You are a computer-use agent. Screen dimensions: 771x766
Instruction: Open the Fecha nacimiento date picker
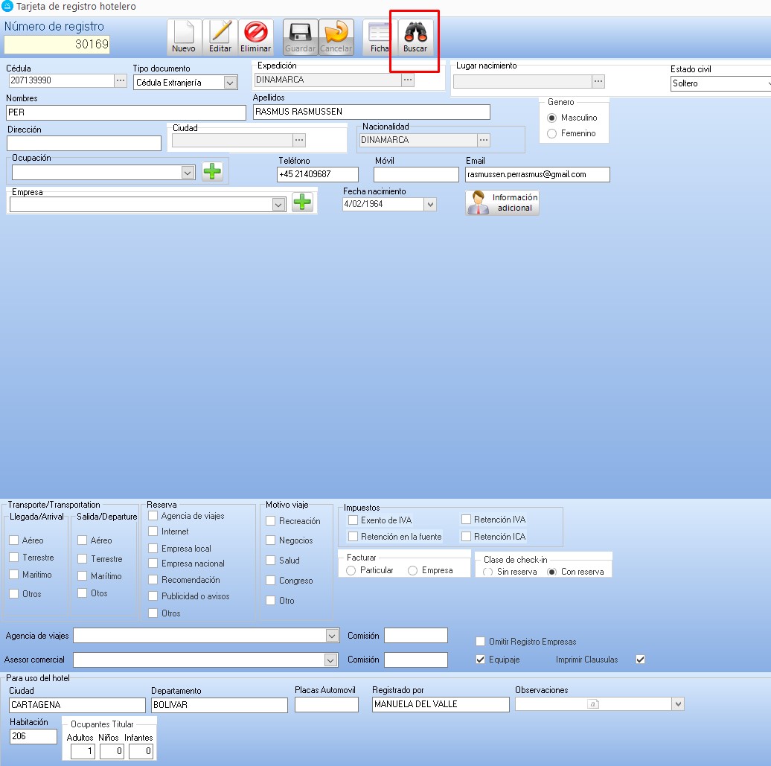(429, 204)
